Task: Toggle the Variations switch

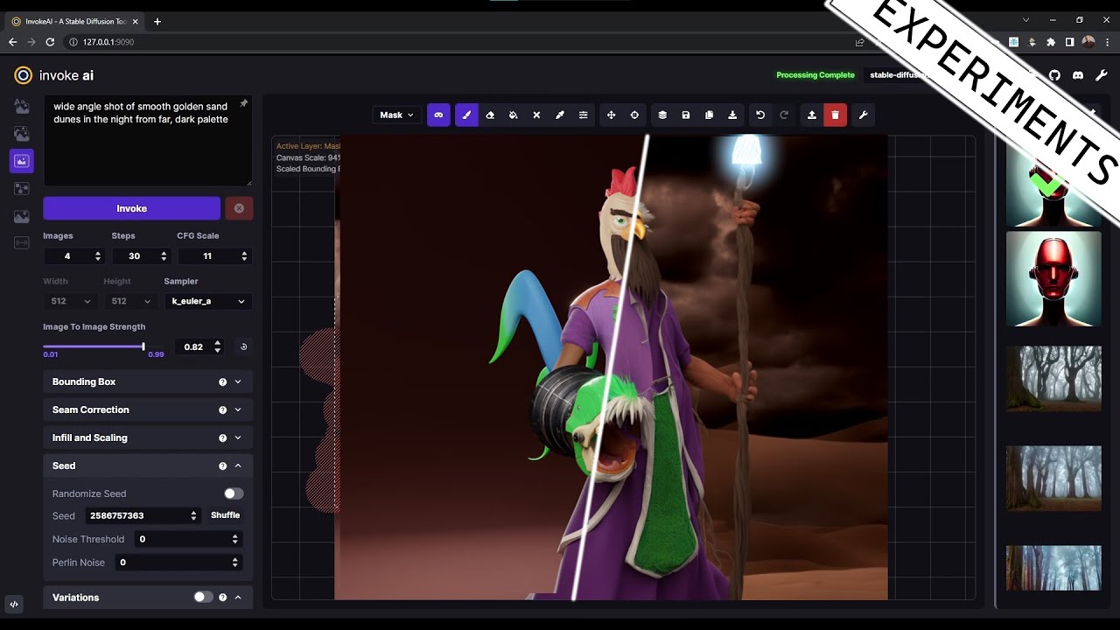Action: 203,597
